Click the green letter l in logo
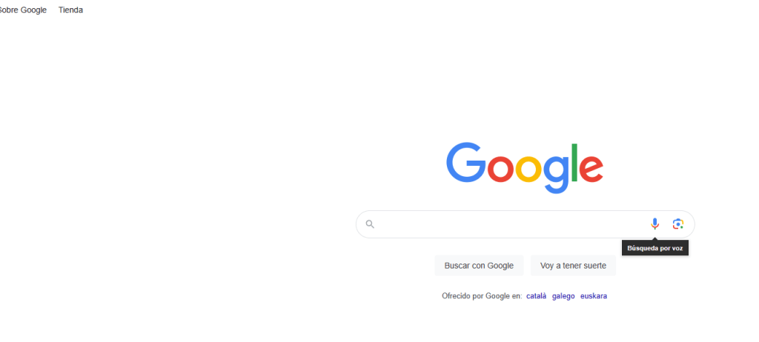This screenshot has width=759, height=342. (574, 162)
